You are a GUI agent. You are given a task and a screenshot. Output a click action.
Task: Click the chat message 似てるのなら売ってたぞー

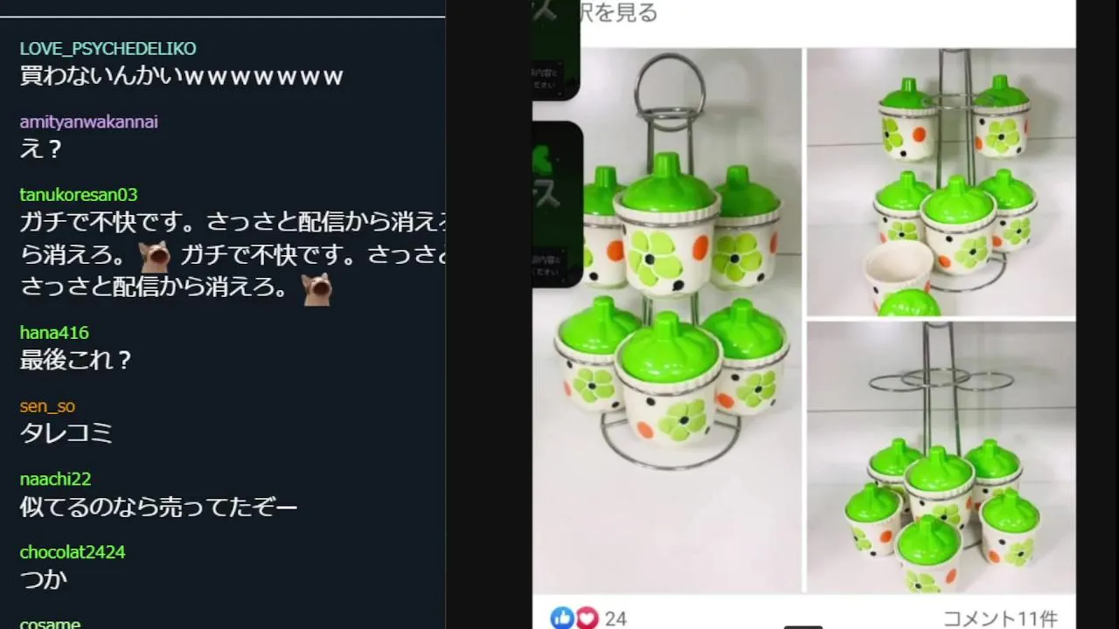pos(159,506)
